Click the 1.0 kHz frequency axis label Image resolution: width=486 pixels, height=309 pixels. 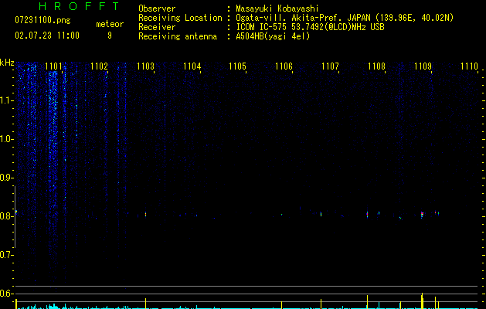pyautogui.click(x=6, y=139)
